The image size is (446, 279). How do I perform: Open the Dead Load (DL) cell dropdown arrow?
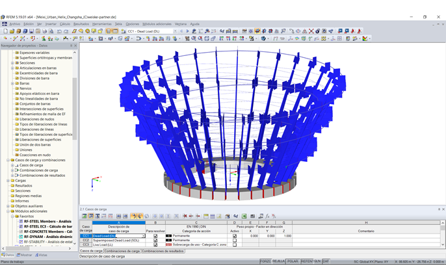pos(143,236)
